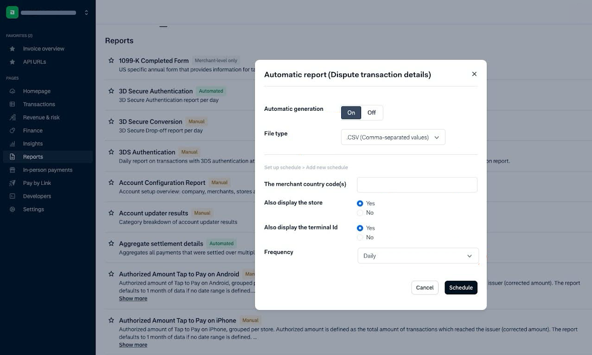Close the Automatic report dialog
The width and height of the screenshot is (592, 355).
(x=474, y=74)
